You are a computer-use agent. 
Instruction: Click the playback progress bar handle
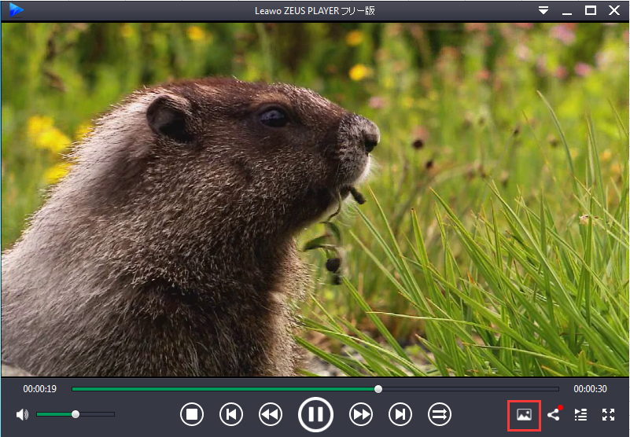point(378,389)
